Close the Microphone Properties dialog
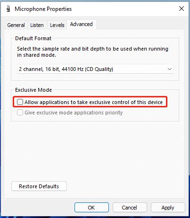This screenshot has width=190, height=218. 182,9
